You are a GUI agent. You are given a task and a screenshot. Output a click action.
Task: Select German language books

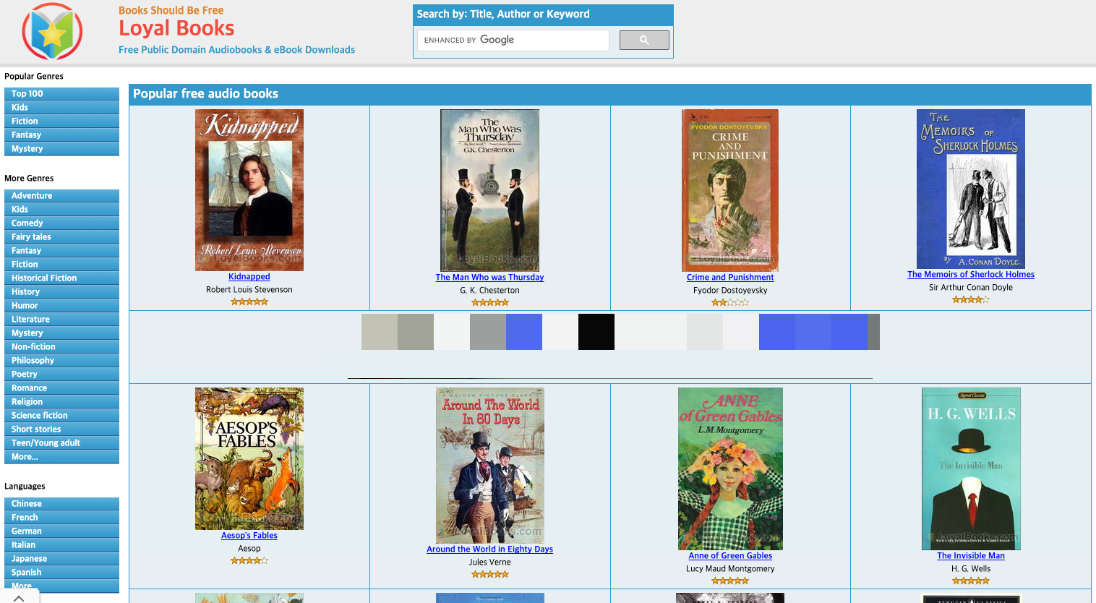pyautogui.click(x=61, y=531)
